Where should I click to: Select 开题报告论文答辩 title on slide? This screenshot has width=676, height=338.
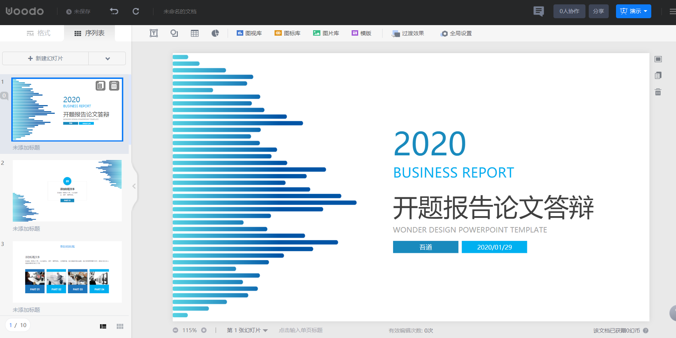tap(493, 208)
